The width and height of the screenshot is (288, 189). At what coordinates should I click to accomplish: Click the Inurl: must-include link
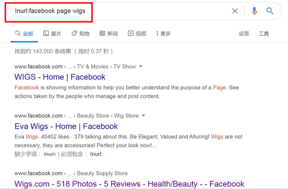[x=96, y=154]
